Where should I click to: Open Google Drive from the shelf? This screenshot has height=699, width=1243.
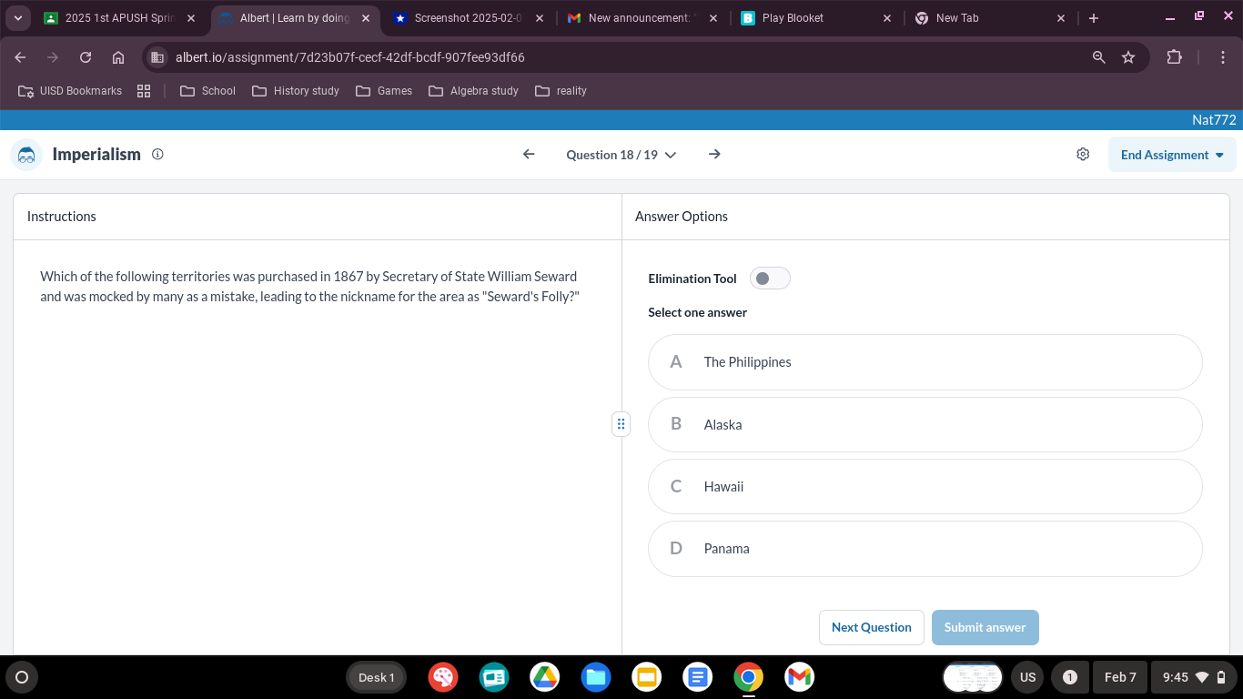[x=545, y=676]
